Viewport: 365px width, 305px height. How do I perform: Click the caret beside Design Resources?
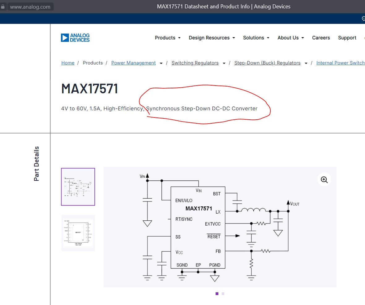click(234, 38)
